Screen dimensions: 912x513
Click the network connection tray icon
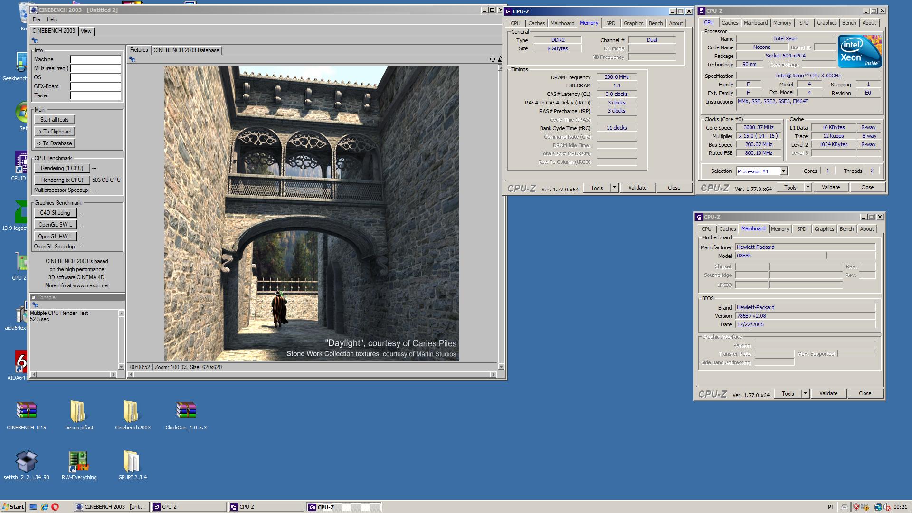[x=878, y=507]
